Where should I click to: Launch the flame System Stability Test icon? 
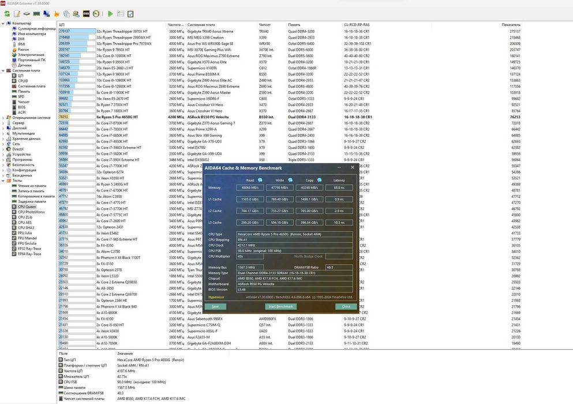[x=57, y=14]
